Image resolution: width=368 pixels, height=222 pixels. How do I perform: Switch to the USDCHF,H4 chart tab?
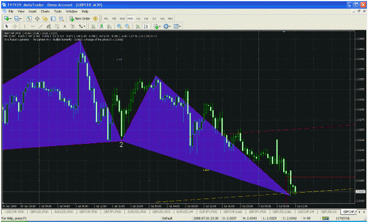(306, 211)
